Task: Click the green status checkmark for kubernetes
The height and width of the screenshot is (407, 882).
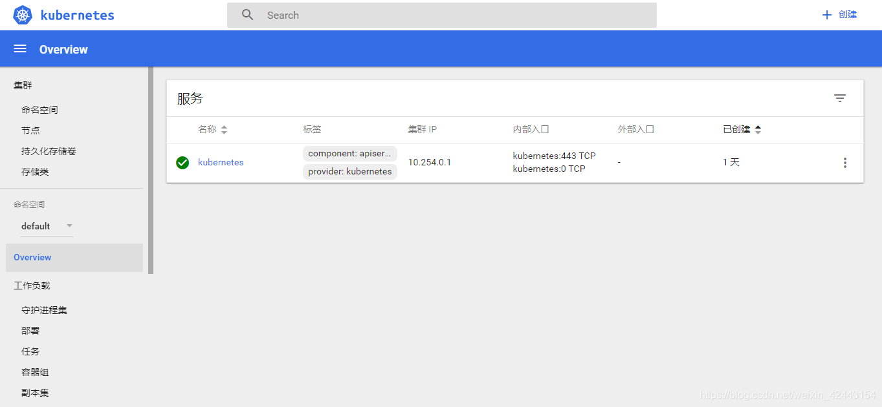Action: coord(182,163)
